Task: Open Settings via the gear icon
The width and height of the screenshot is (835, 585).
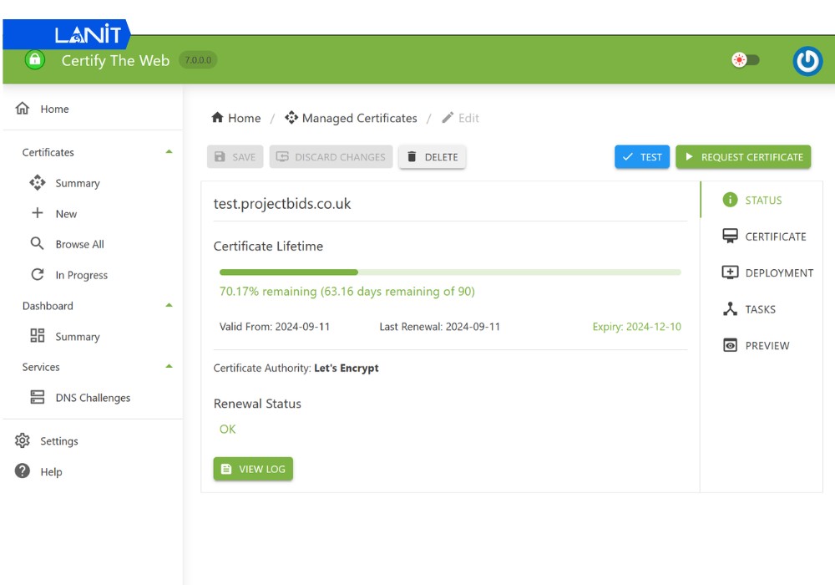Action: (23, 440)
